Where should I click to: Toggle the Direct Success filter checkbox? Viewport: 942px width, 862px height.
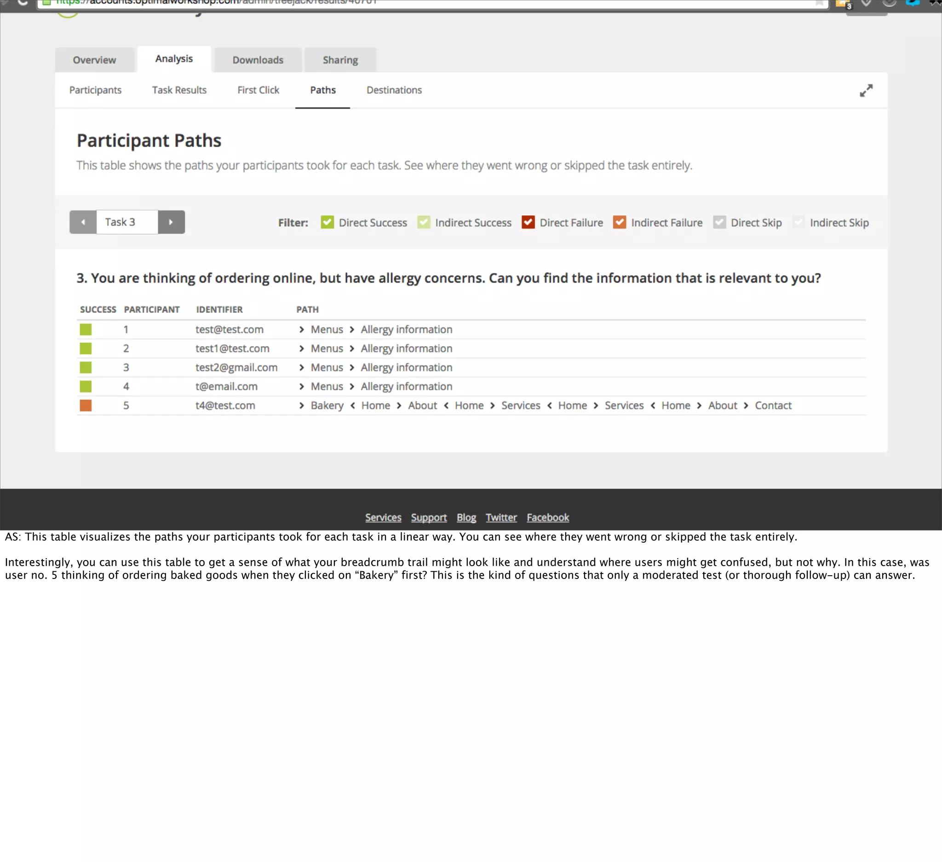[327, 222]
